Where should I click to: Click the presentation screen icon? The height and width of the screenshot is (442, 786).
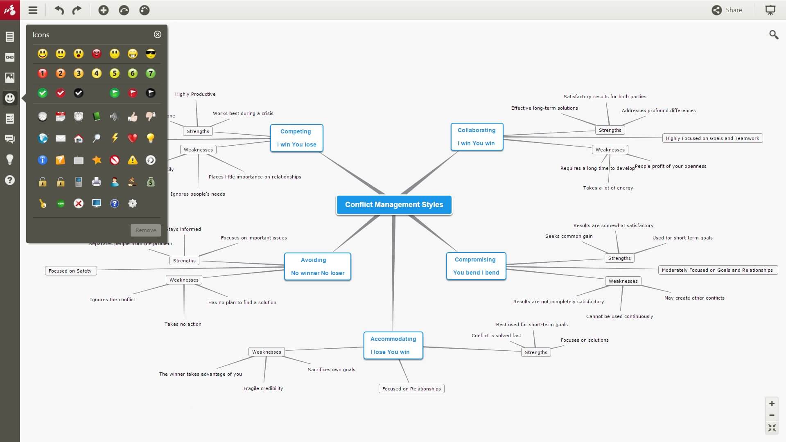tap(771, 10)
